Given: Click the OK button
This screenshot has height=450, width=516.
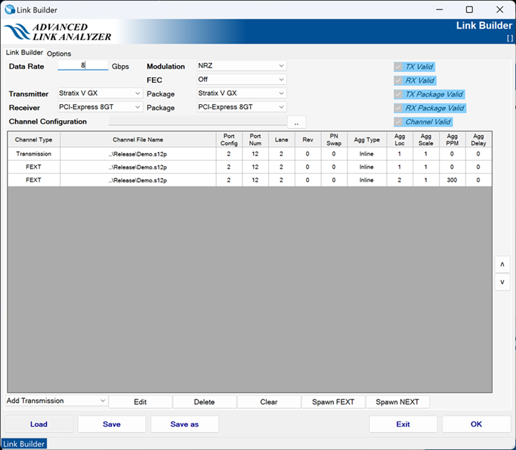Looking at the screenshot, I should 476,424.
